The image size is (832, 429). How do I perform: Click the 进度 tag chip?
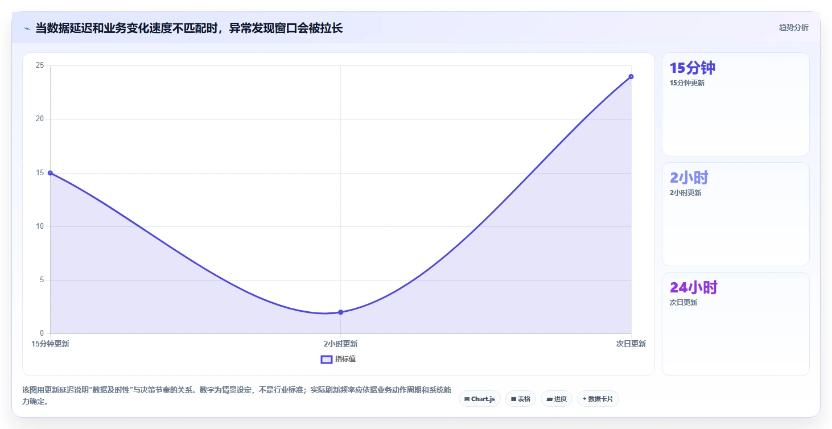point(557,399)
